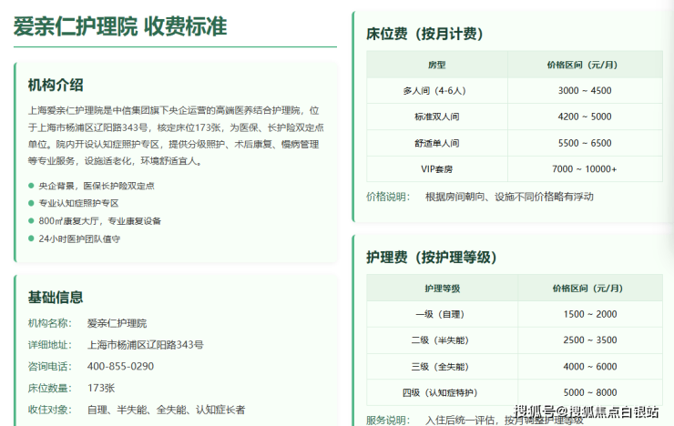
Task: Click the 标准双人间 cell
Action: [436, 117]
